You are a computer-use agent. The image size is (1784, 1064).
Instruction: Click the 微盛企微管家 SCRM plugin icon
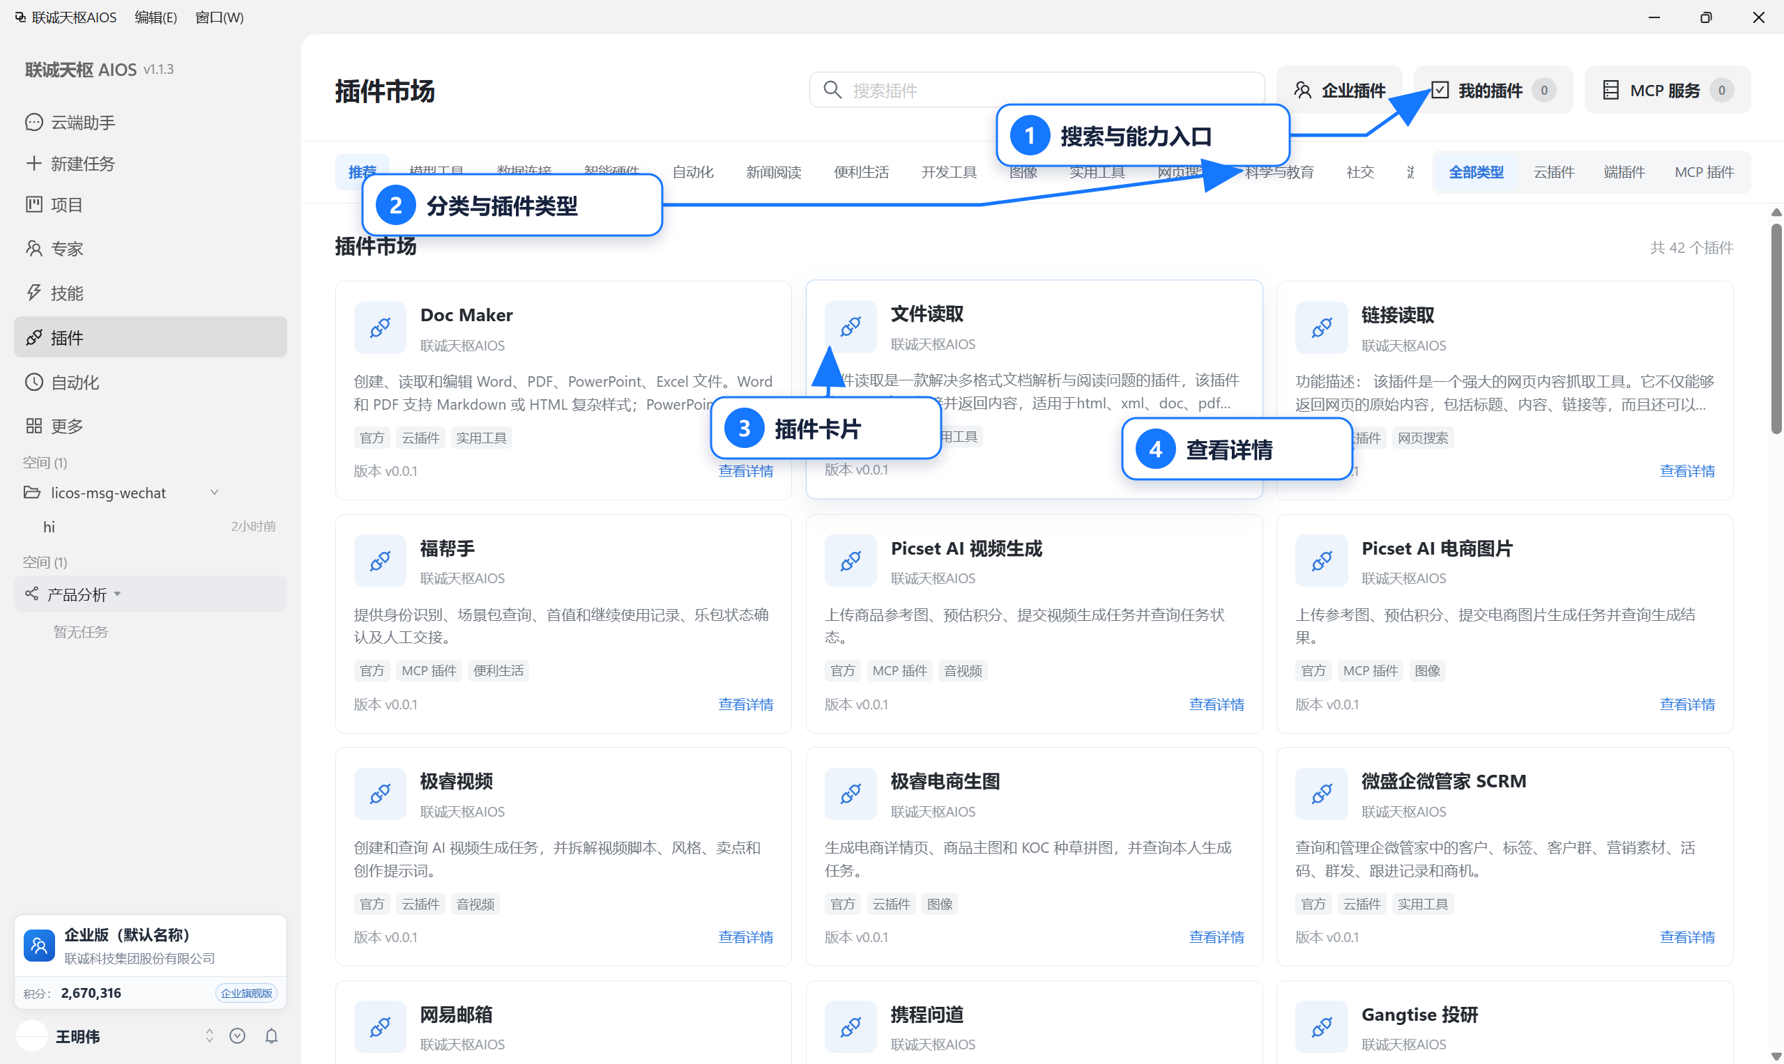(1321, 794)
